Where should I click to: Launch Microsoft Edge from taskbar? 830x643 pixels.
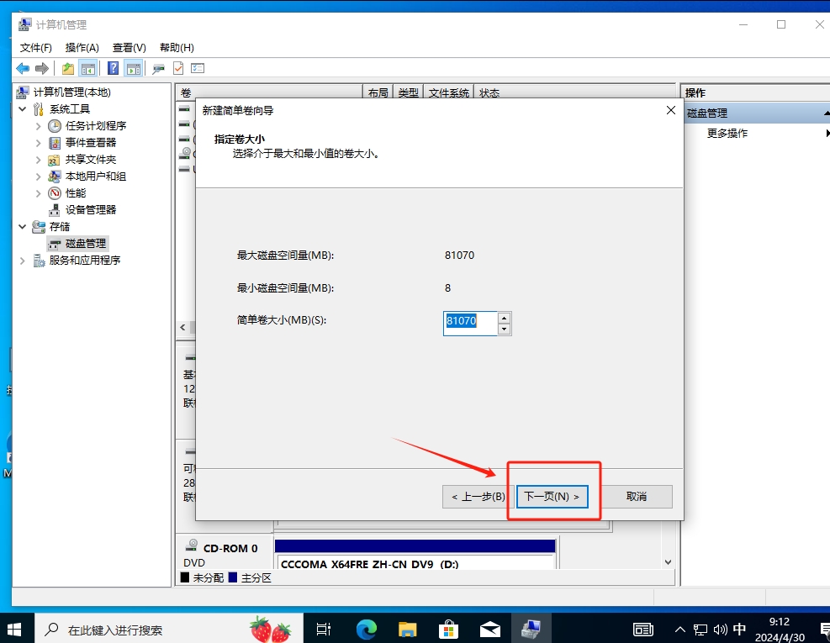click(366, 630)
